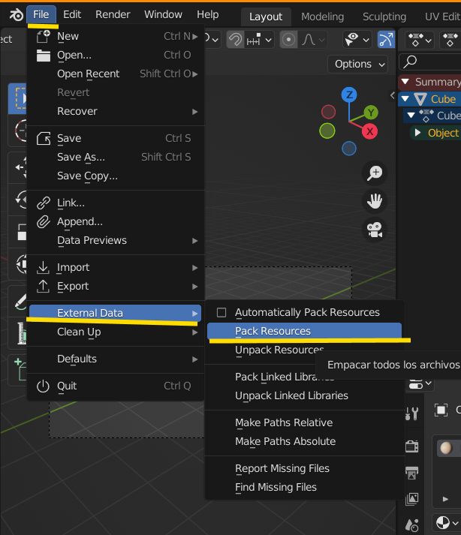Choose Link... menu entry
Image resolution: width=461 pixels, height=535 pixels.
click(x=116, y=203)
